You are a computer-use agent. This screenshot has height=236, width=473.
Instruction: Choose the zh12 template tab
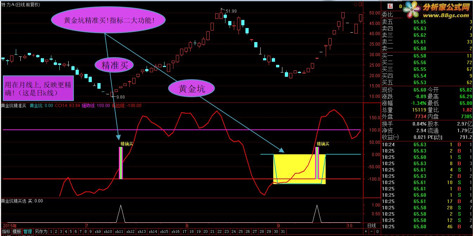click(130, 231)
